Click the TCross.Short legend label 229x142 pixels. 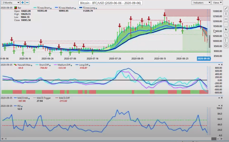(43, 8)
